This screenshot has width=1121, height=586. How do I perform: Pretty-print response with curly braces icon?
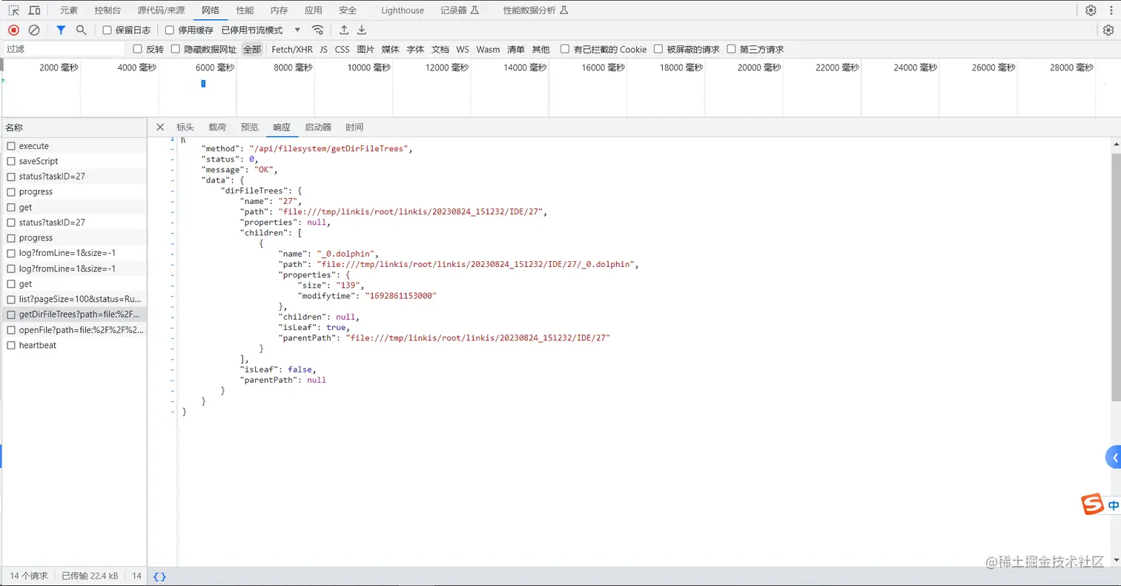pyautogui.click(x=159, y=576)
